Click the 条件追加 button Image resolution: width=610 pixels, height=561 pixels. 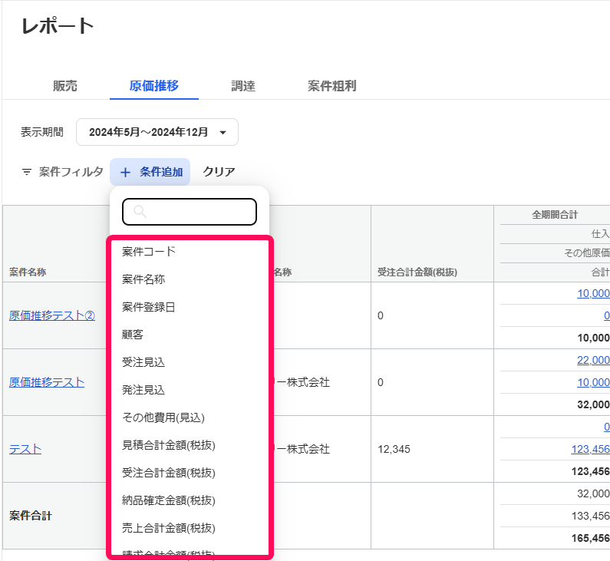tap(150, 172)
